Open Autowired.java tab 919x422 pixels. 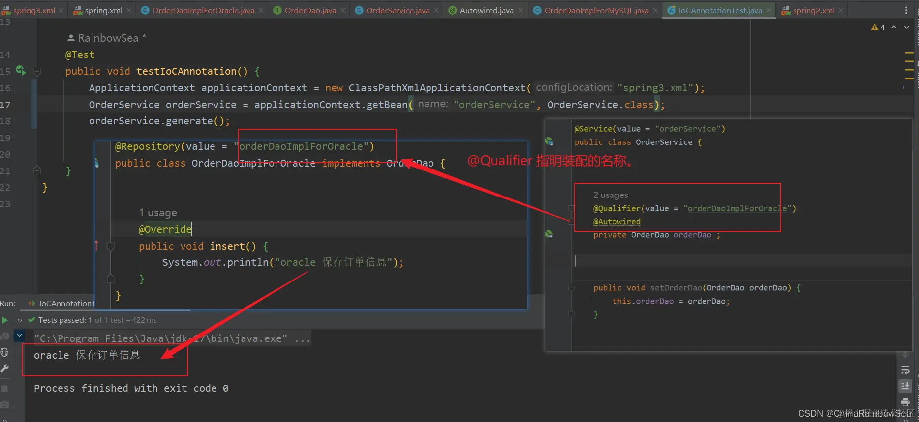(486, 10)
